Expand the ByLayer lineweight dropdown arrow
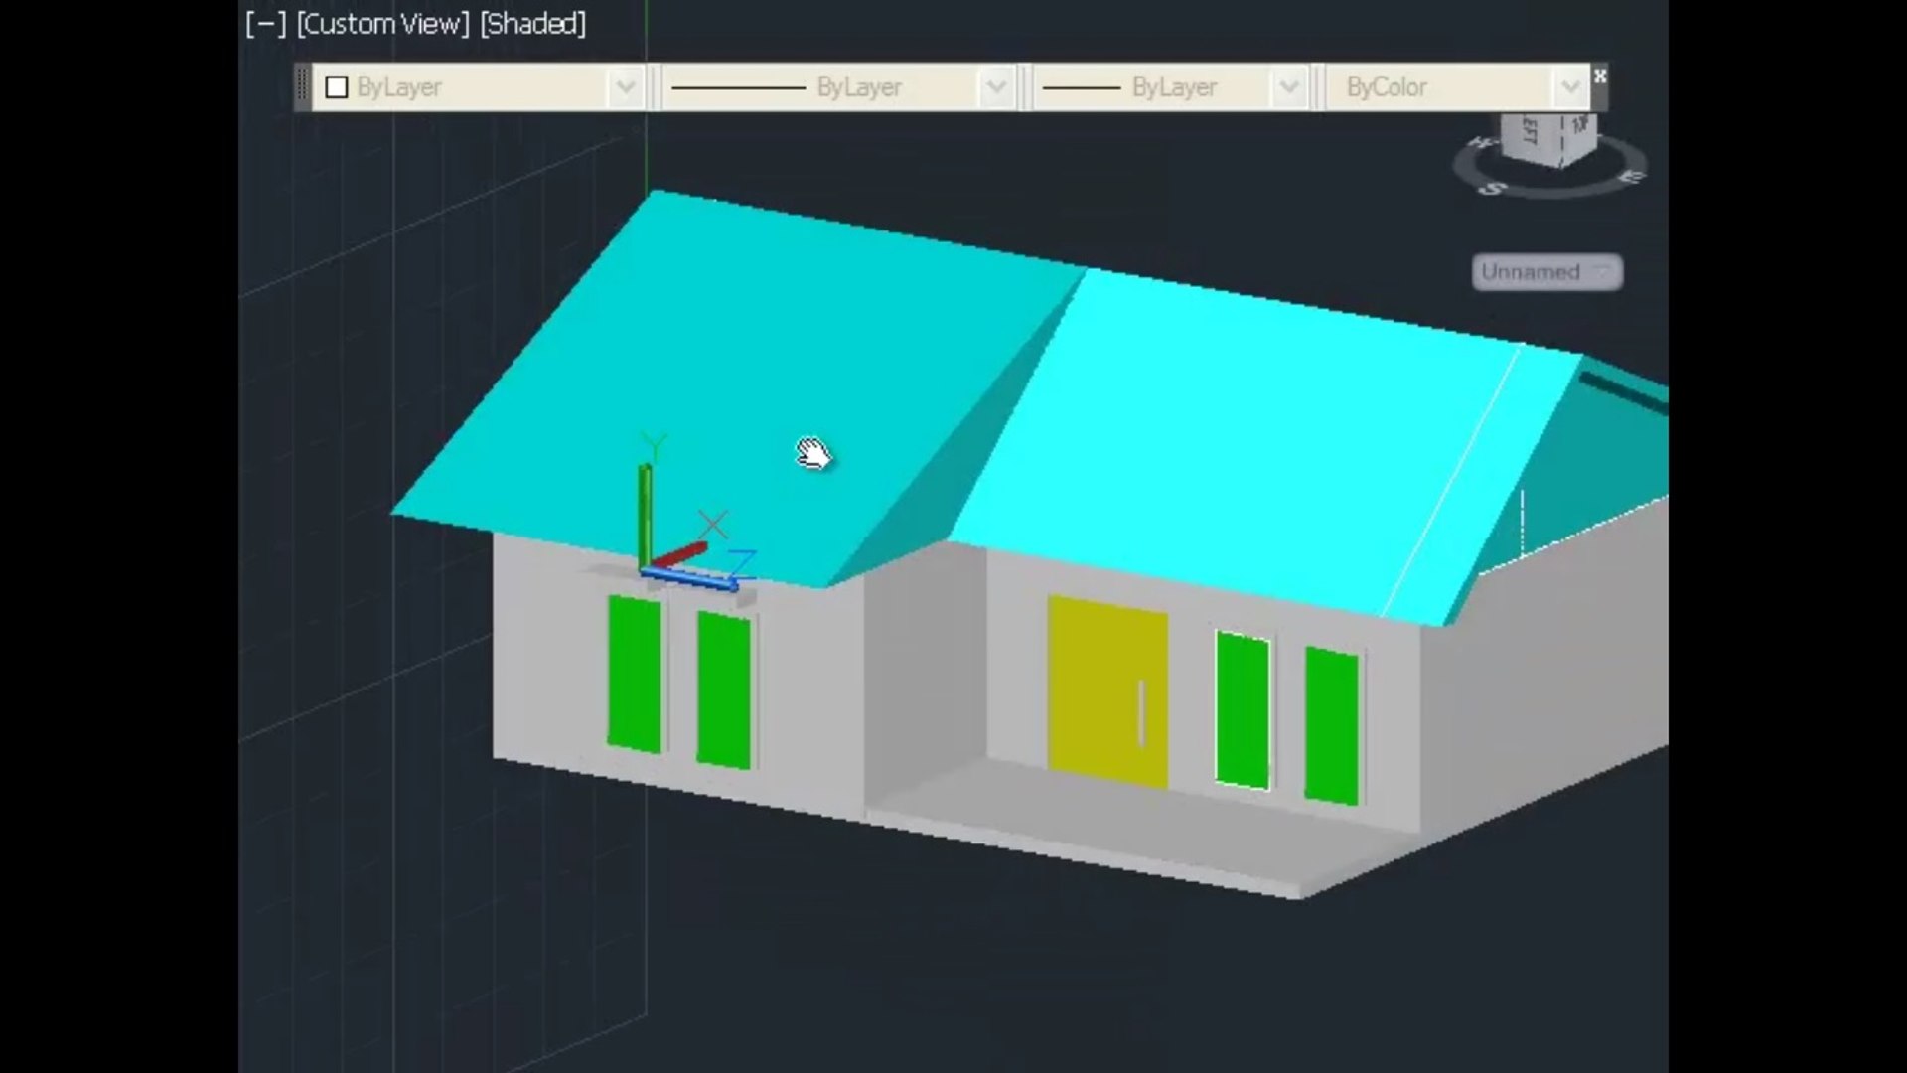The height and width of the screenshot is (1073, 1907). [1288, 87]
